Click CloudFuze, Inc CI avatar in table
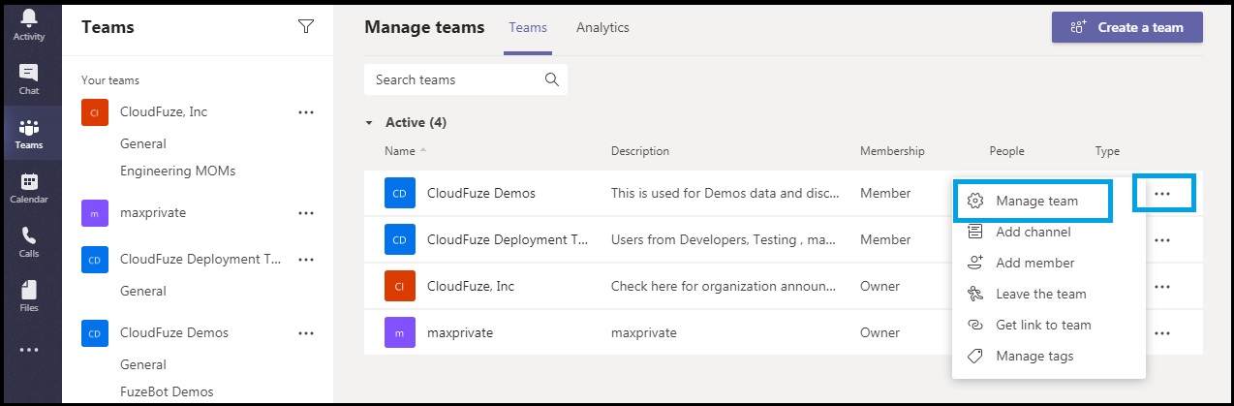 (399, 286)
